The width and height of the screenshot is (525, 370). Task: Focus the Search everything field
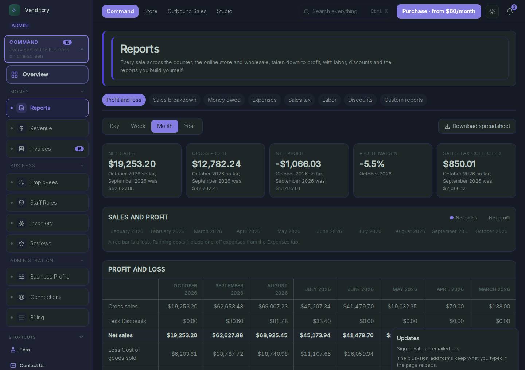346,11
